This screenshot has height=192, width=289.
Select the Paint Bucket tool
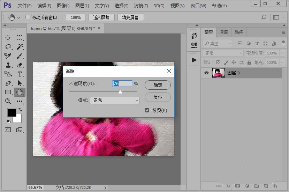pyautogui.click(x=8, y=74)
